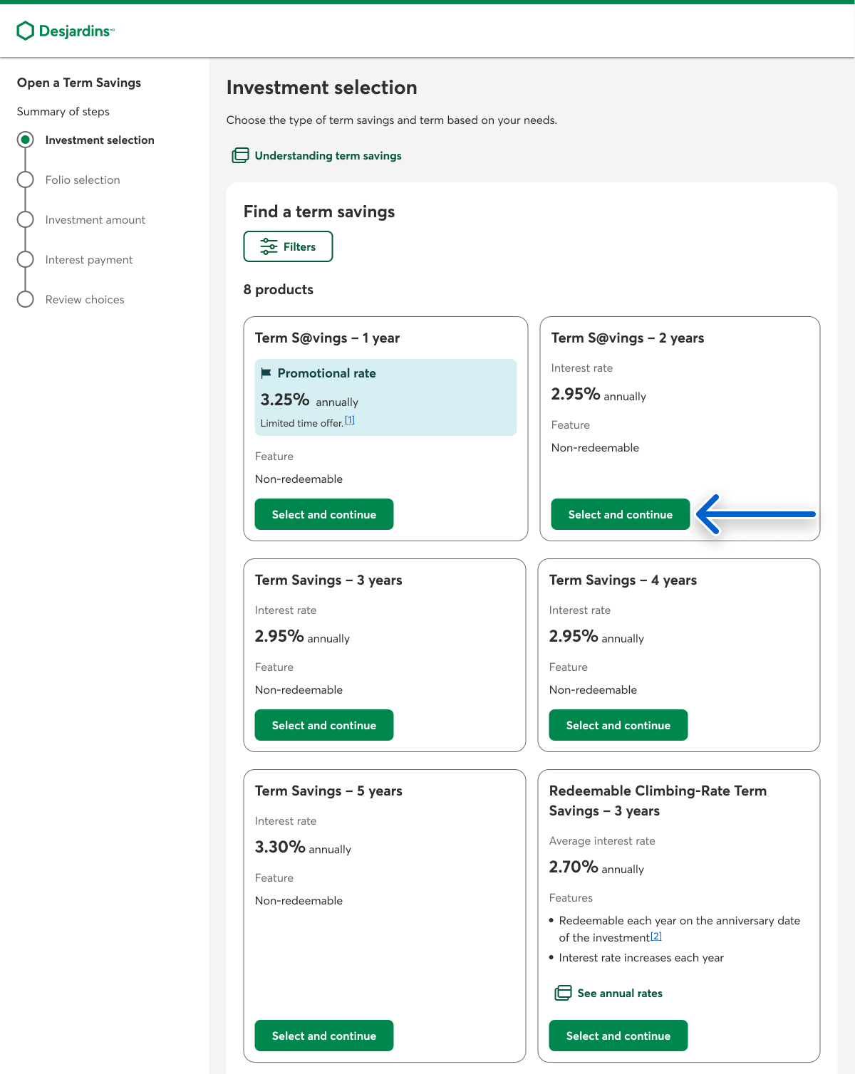Click the Review choices step circle
Image resolution: width=855 pixels, height=1074 pixels.
(x=26, y=299)
